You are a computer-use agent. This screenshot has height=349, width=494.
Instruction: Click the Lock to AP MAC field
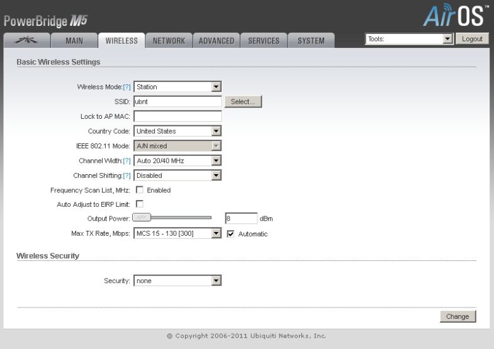(x=177, y=116)
